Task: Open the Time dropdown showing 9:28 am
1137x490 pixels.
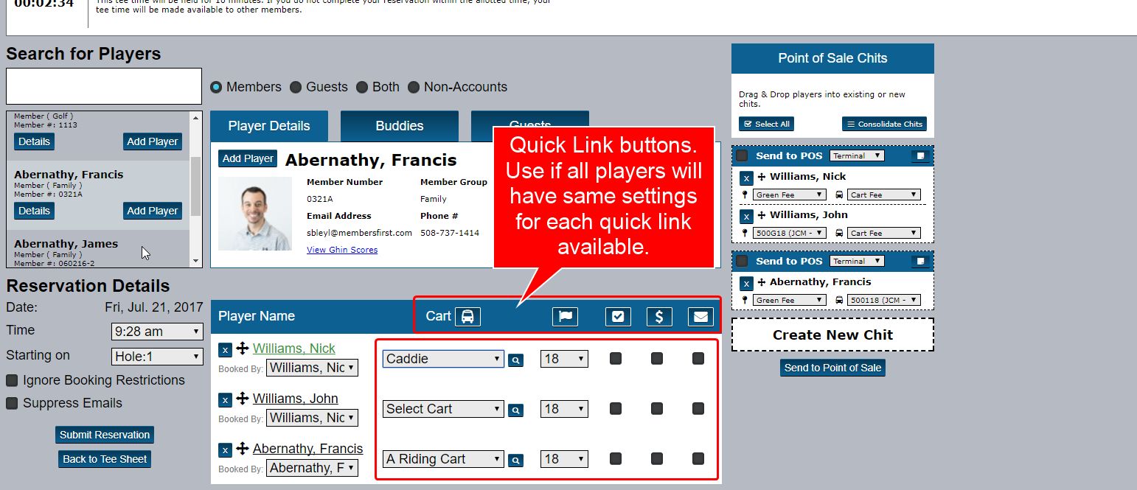Action: click(157, 332)
